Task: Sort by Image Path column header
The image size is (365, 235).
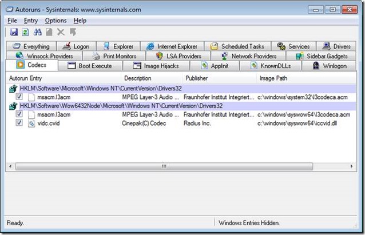Action: (306, 78)
